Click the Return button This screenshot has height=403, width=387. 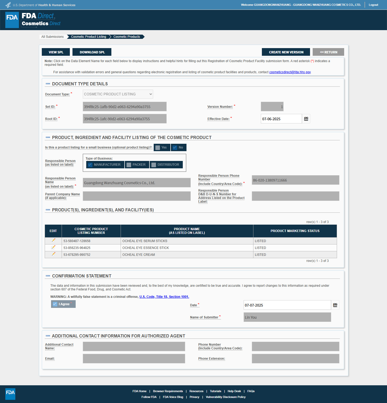328,52
